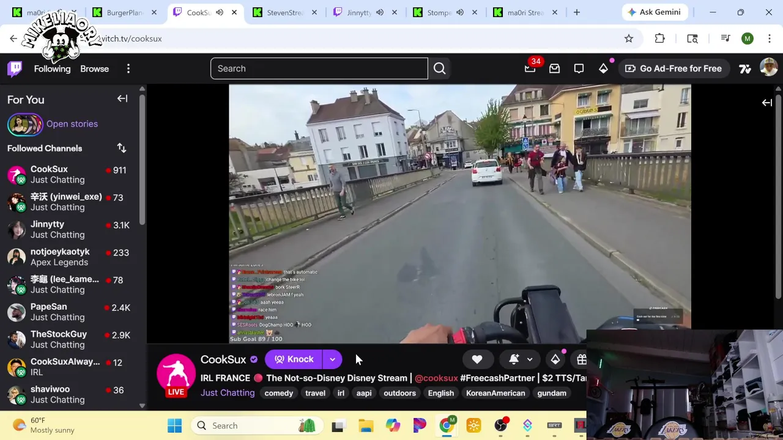This screenshot has width=783, height=440.
Task: Switch to the BurgerPlan tab
Action: click(x=124, y=12)
